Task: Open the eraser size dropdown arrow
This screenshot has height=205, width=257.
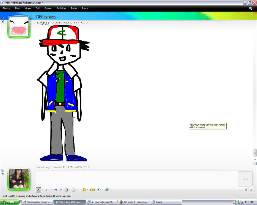Action: [51, 190]
